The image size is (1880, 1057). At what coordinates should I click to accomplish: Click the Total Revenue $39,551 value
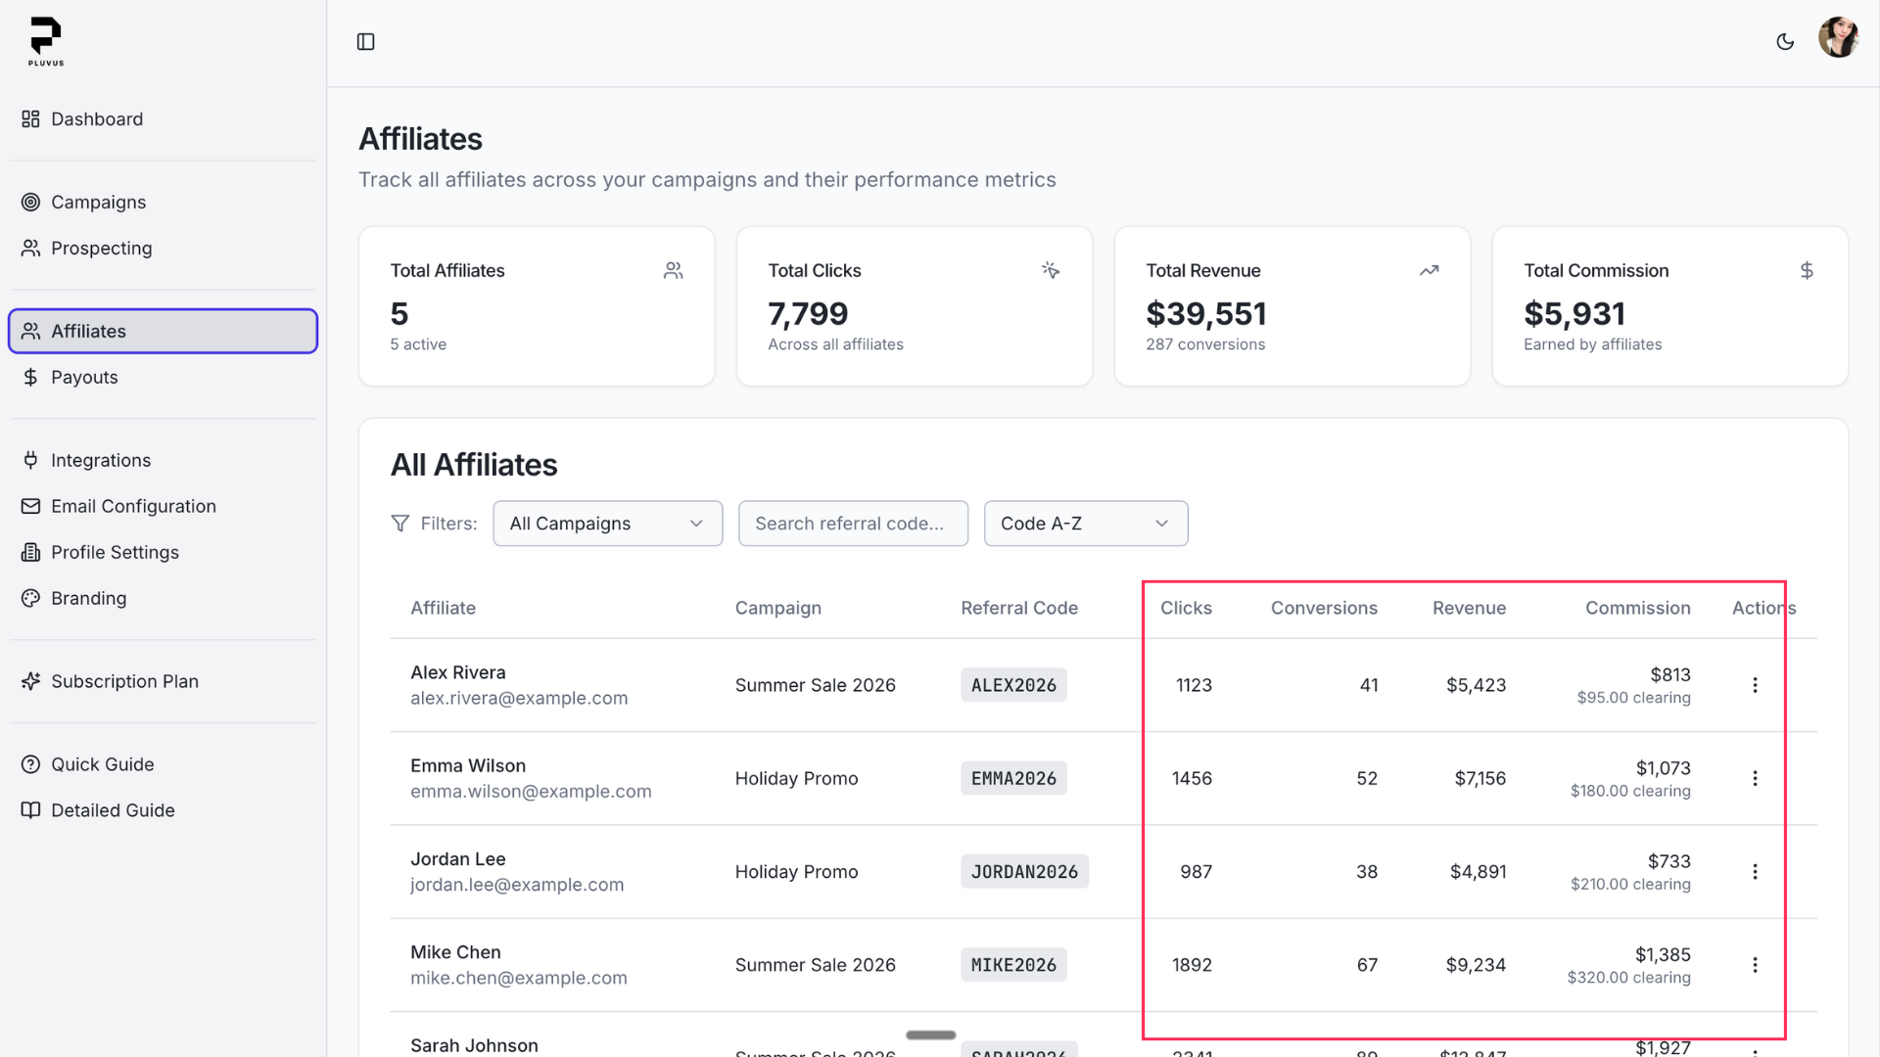(x=1206, y=314)
